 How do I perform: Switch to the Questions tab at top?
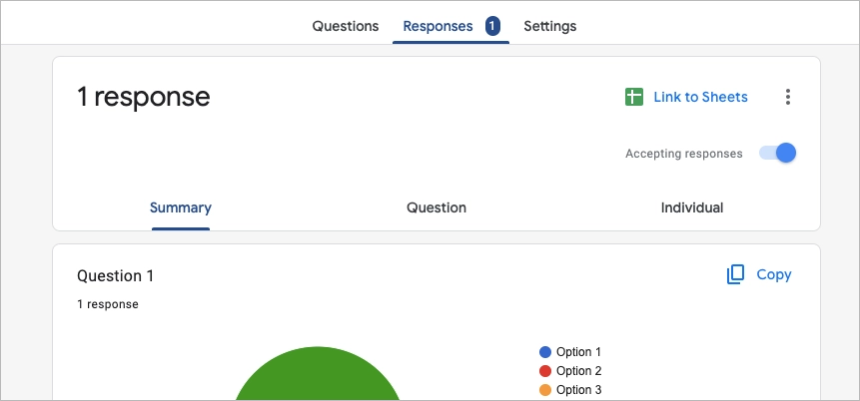point(345,26)
